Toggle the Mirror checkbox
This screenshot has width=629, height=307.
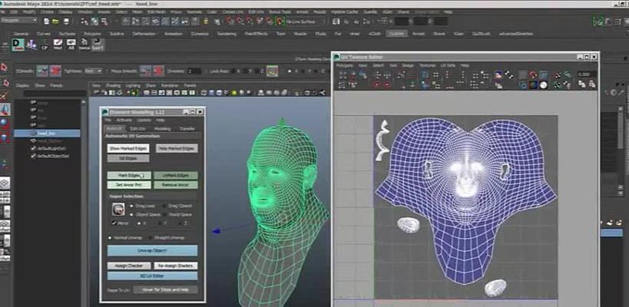(114, 223)
